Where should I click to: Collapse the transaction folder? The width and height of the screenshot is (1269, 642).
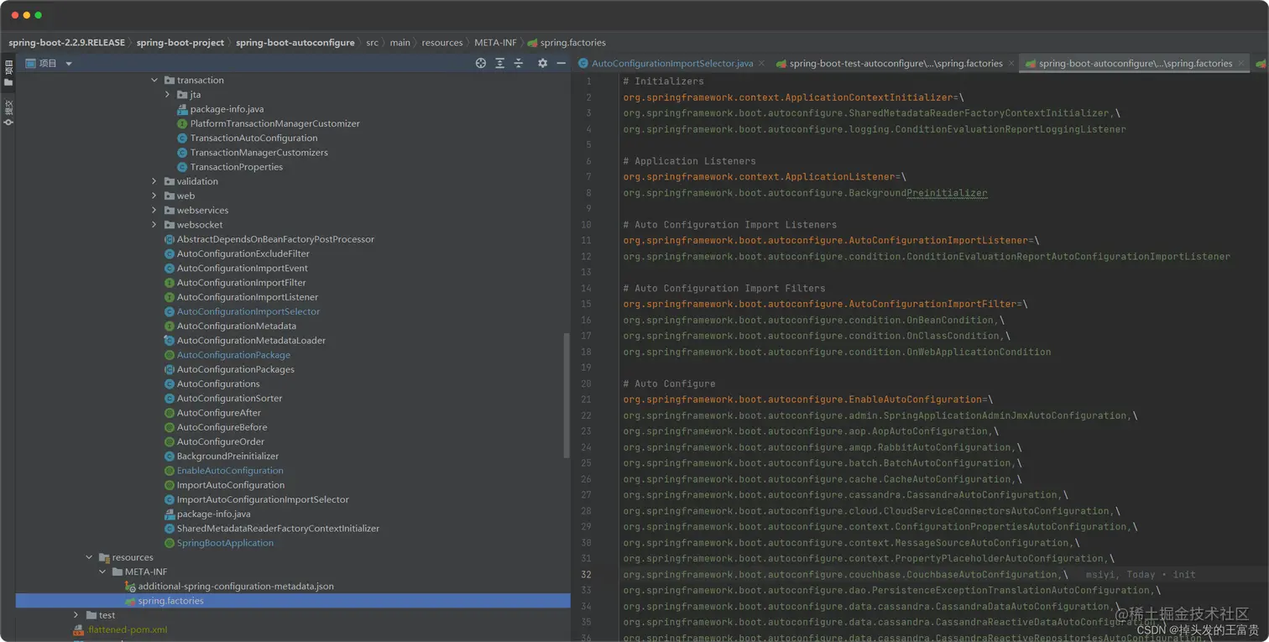(x=154, y=81)
